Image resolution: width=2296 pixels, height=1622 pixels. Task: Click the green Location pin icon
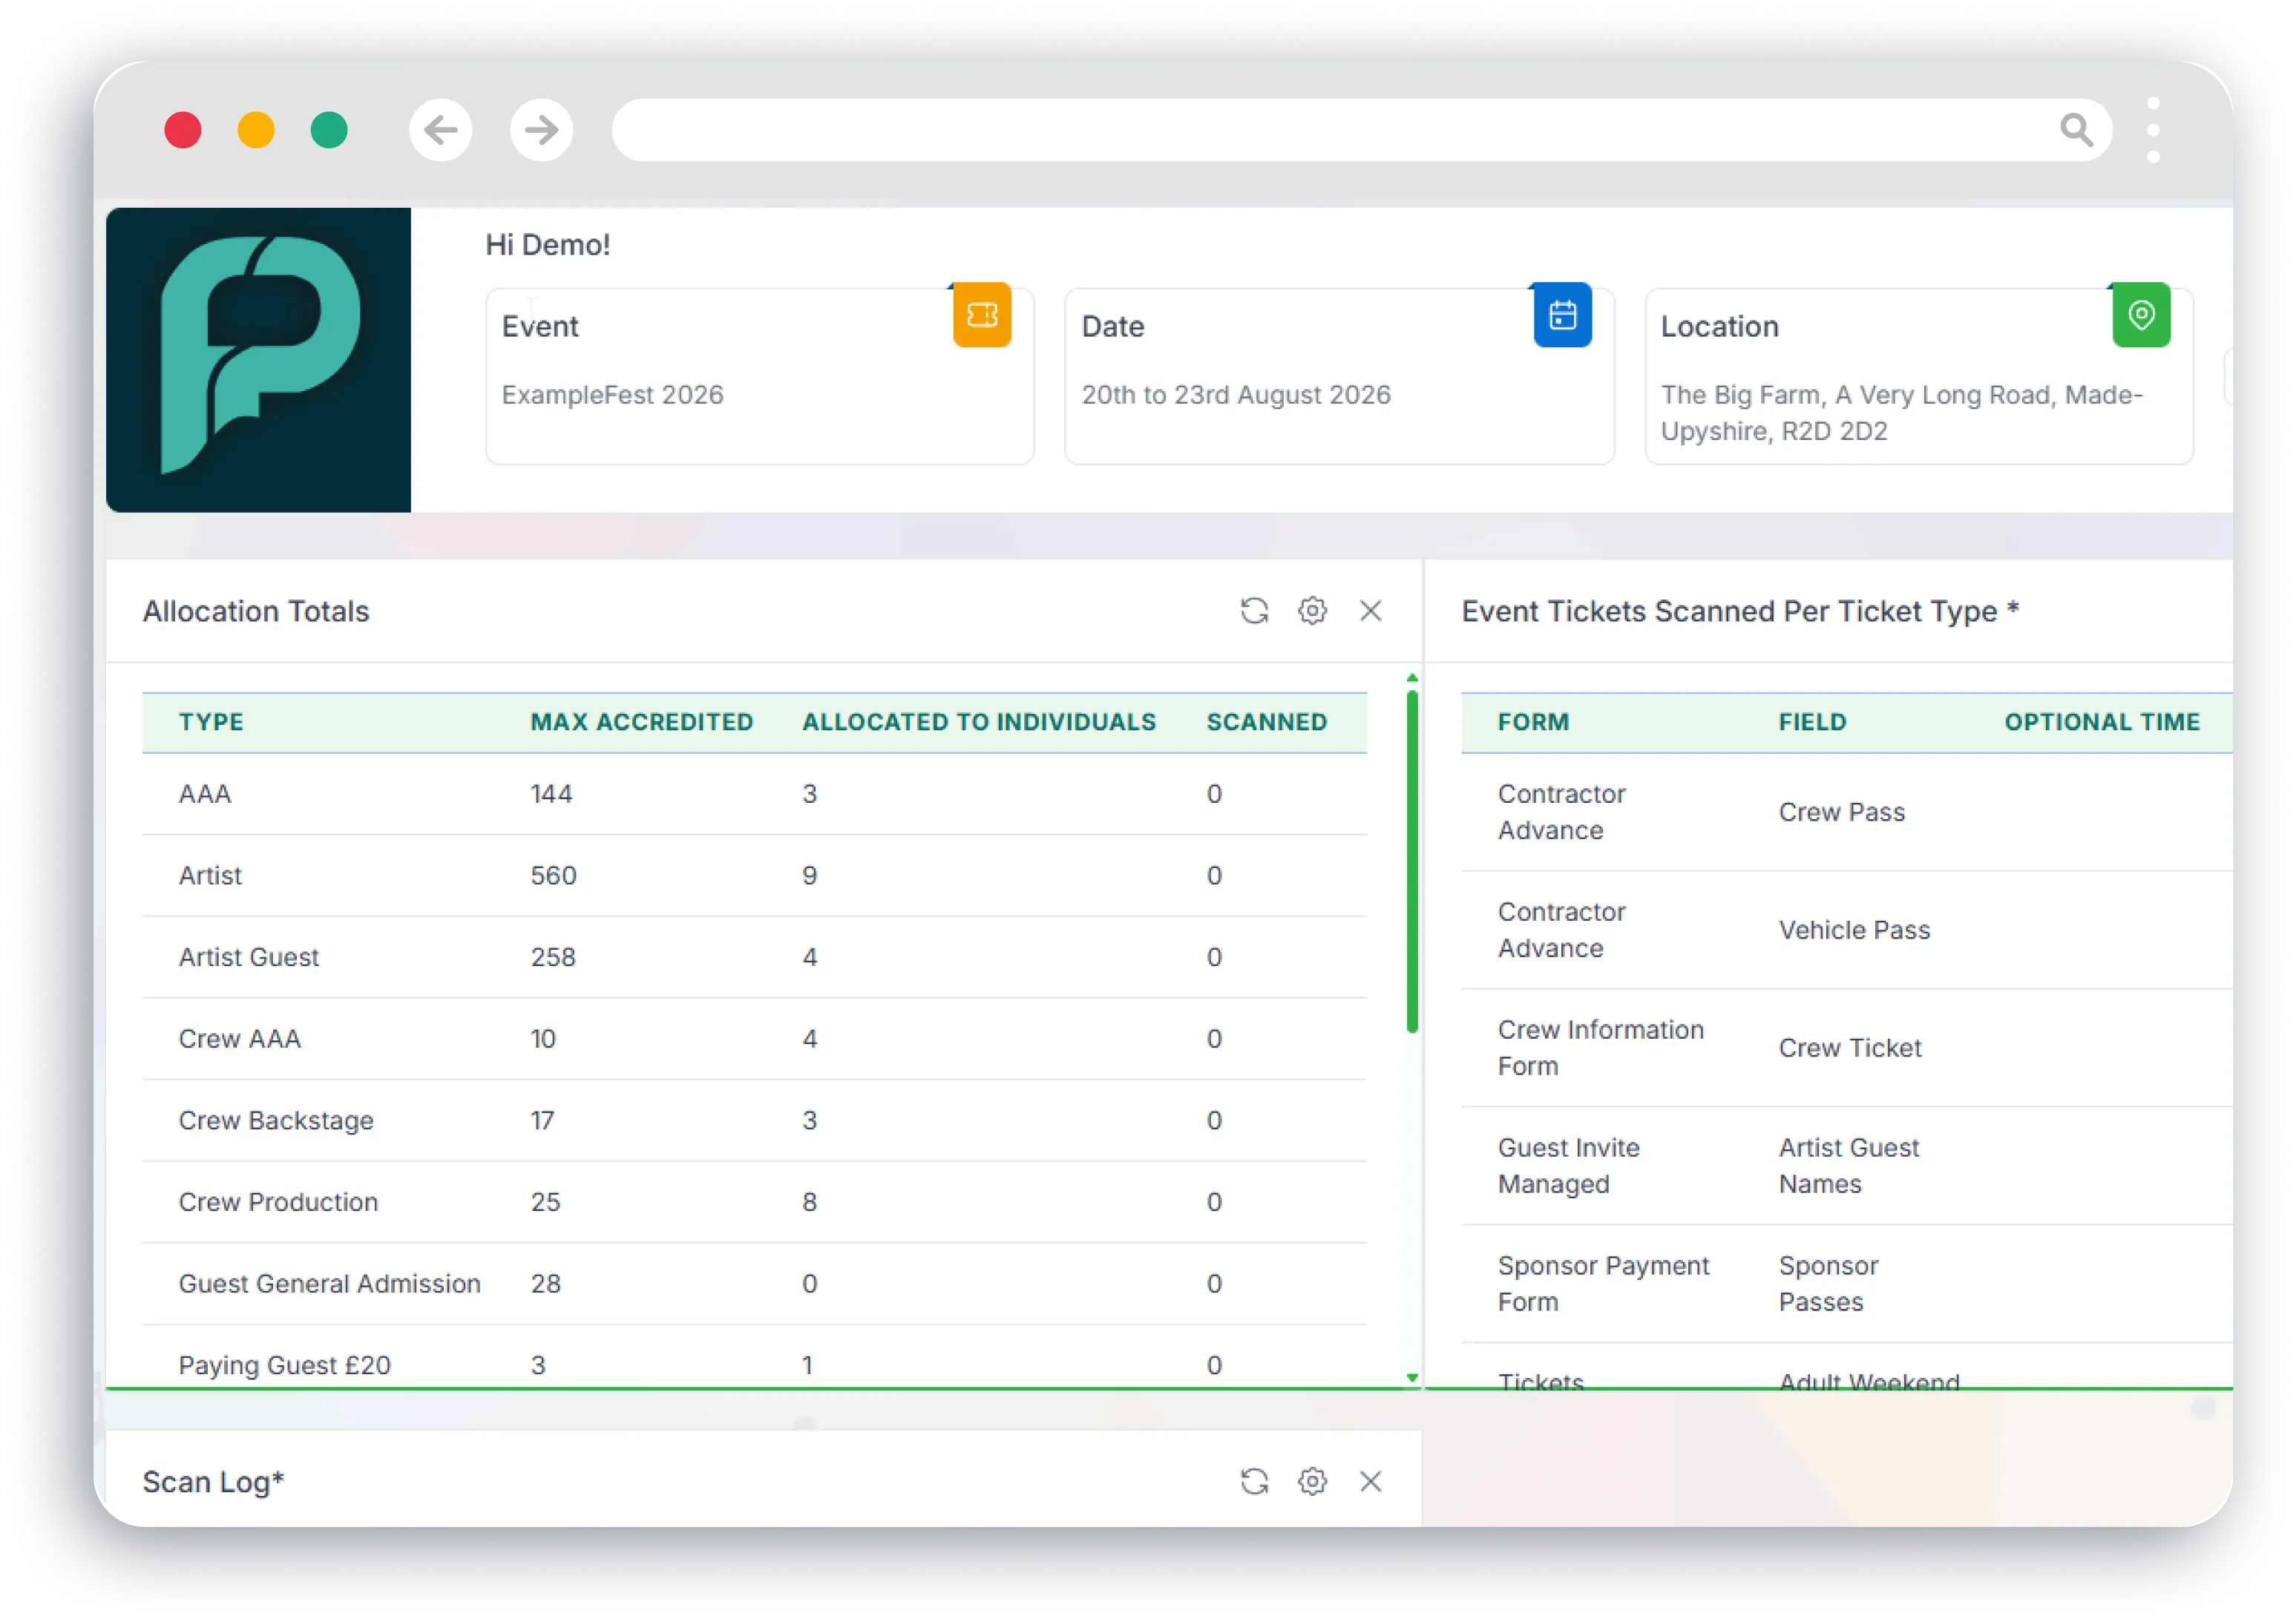click(2141, 315)
